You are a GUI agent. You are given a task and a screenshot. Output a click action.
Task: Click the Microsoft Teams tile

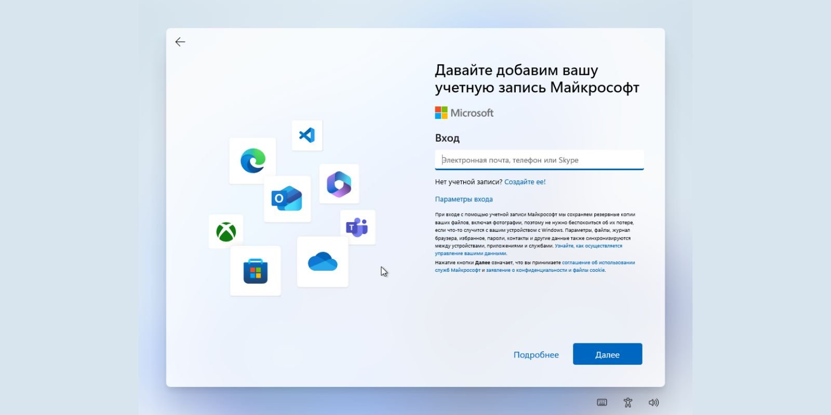click(x=357, y=227)
